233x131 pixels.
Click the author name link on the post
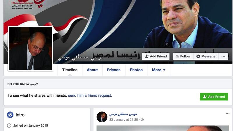(x=123, y=114)
